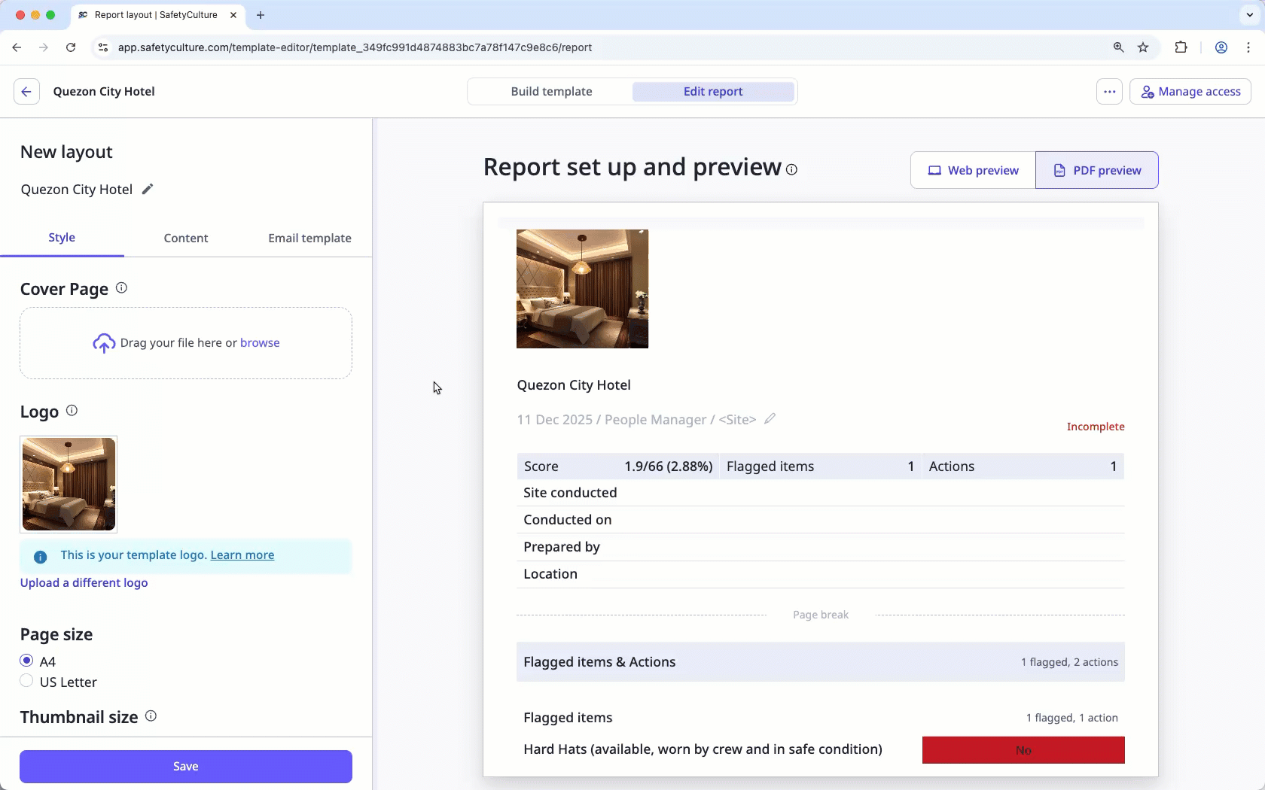Click the browser forward arrow
The height and width of the screenshot is (790, 1265).
pos(44,47)
